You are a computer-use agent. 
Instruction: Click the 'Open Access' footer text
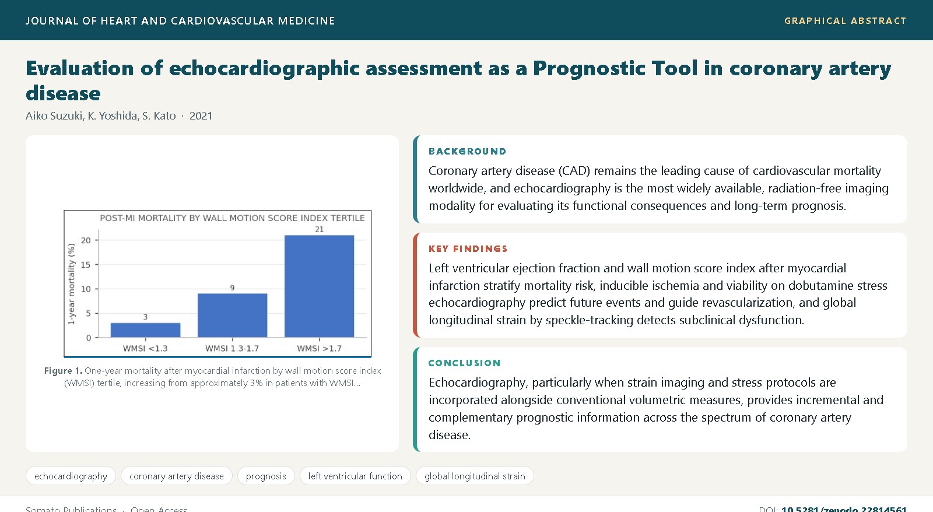(159, 509)
